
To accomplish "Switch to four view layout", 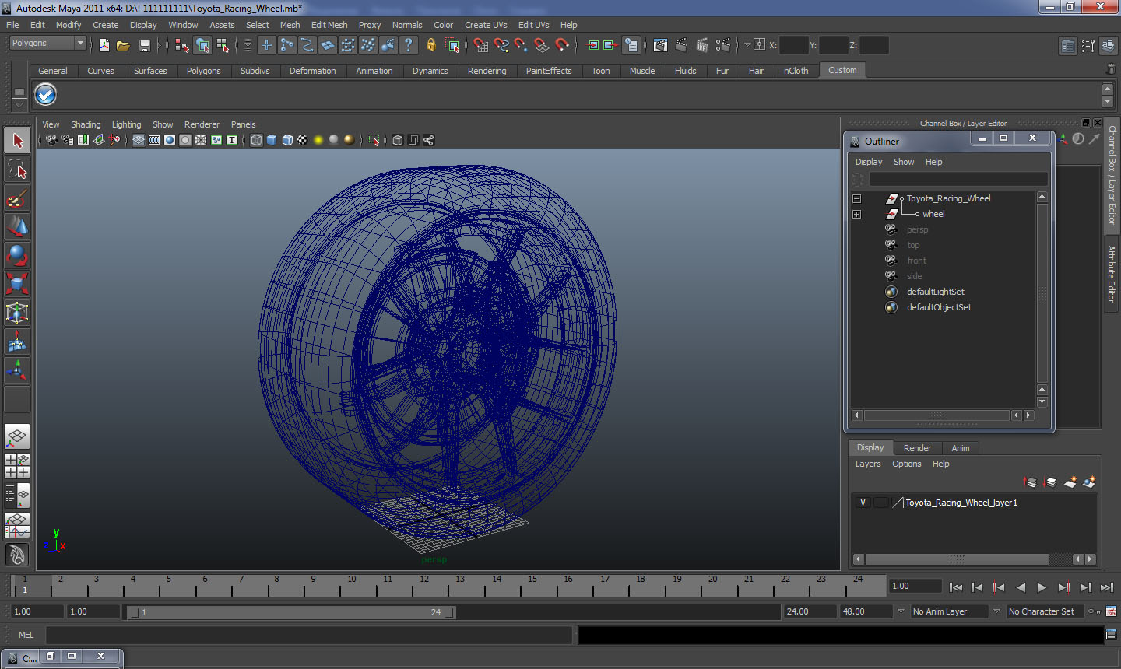I will point(17,465).
